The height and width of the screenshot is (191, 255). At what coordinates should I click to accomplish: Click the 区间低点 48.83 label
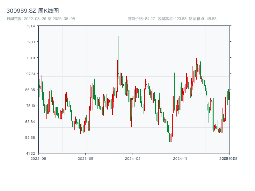pyautogui.click(x=203, y=19)
